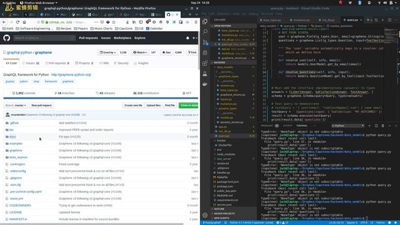The width and height of the screenshot is (400, 225).
Task: Click the GitHub octocat logo
Action: (7, 37)
